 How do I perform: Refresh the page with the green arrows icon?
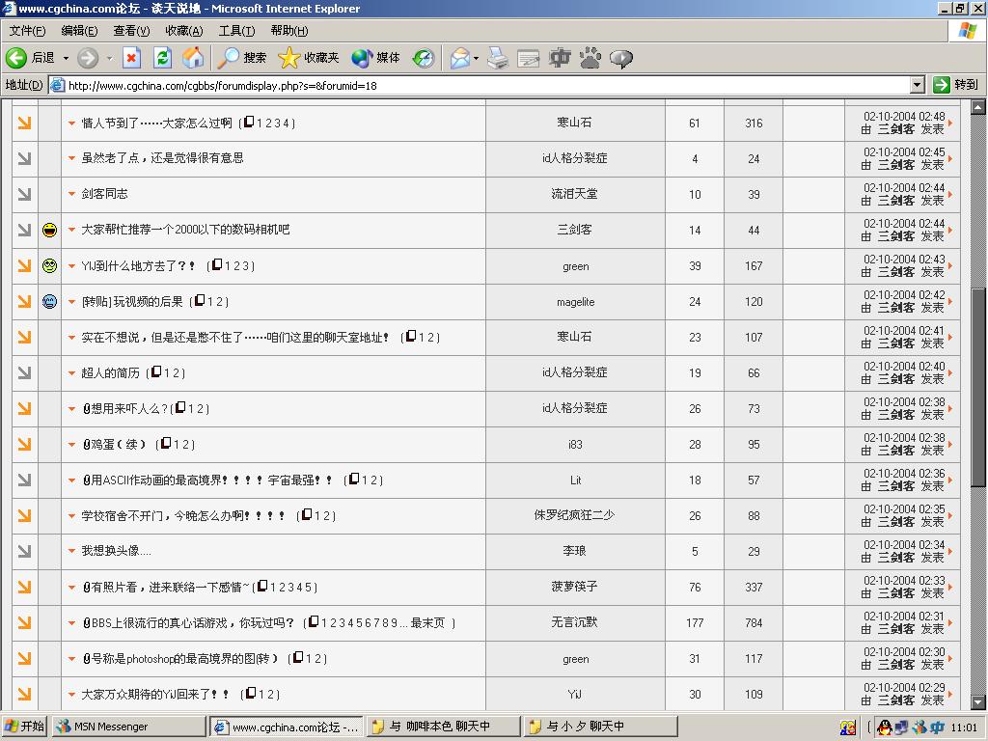[x=162, y=58]
